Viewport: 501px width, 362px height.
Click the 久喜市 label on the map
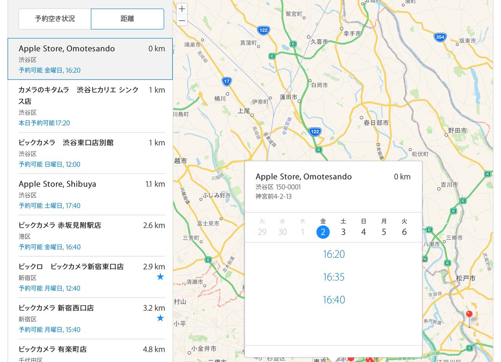pyautogui.click(x=319, y=41)
